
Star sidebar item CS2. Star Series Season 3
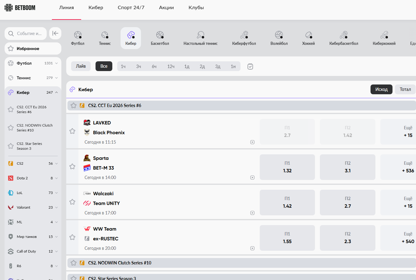point(11,146)
